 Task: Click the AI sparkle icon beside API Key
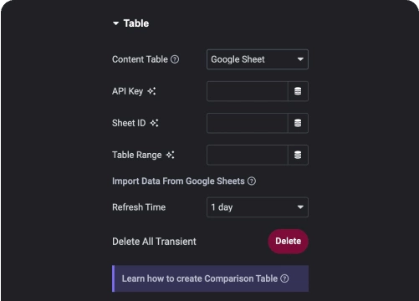tap(151, 91)
